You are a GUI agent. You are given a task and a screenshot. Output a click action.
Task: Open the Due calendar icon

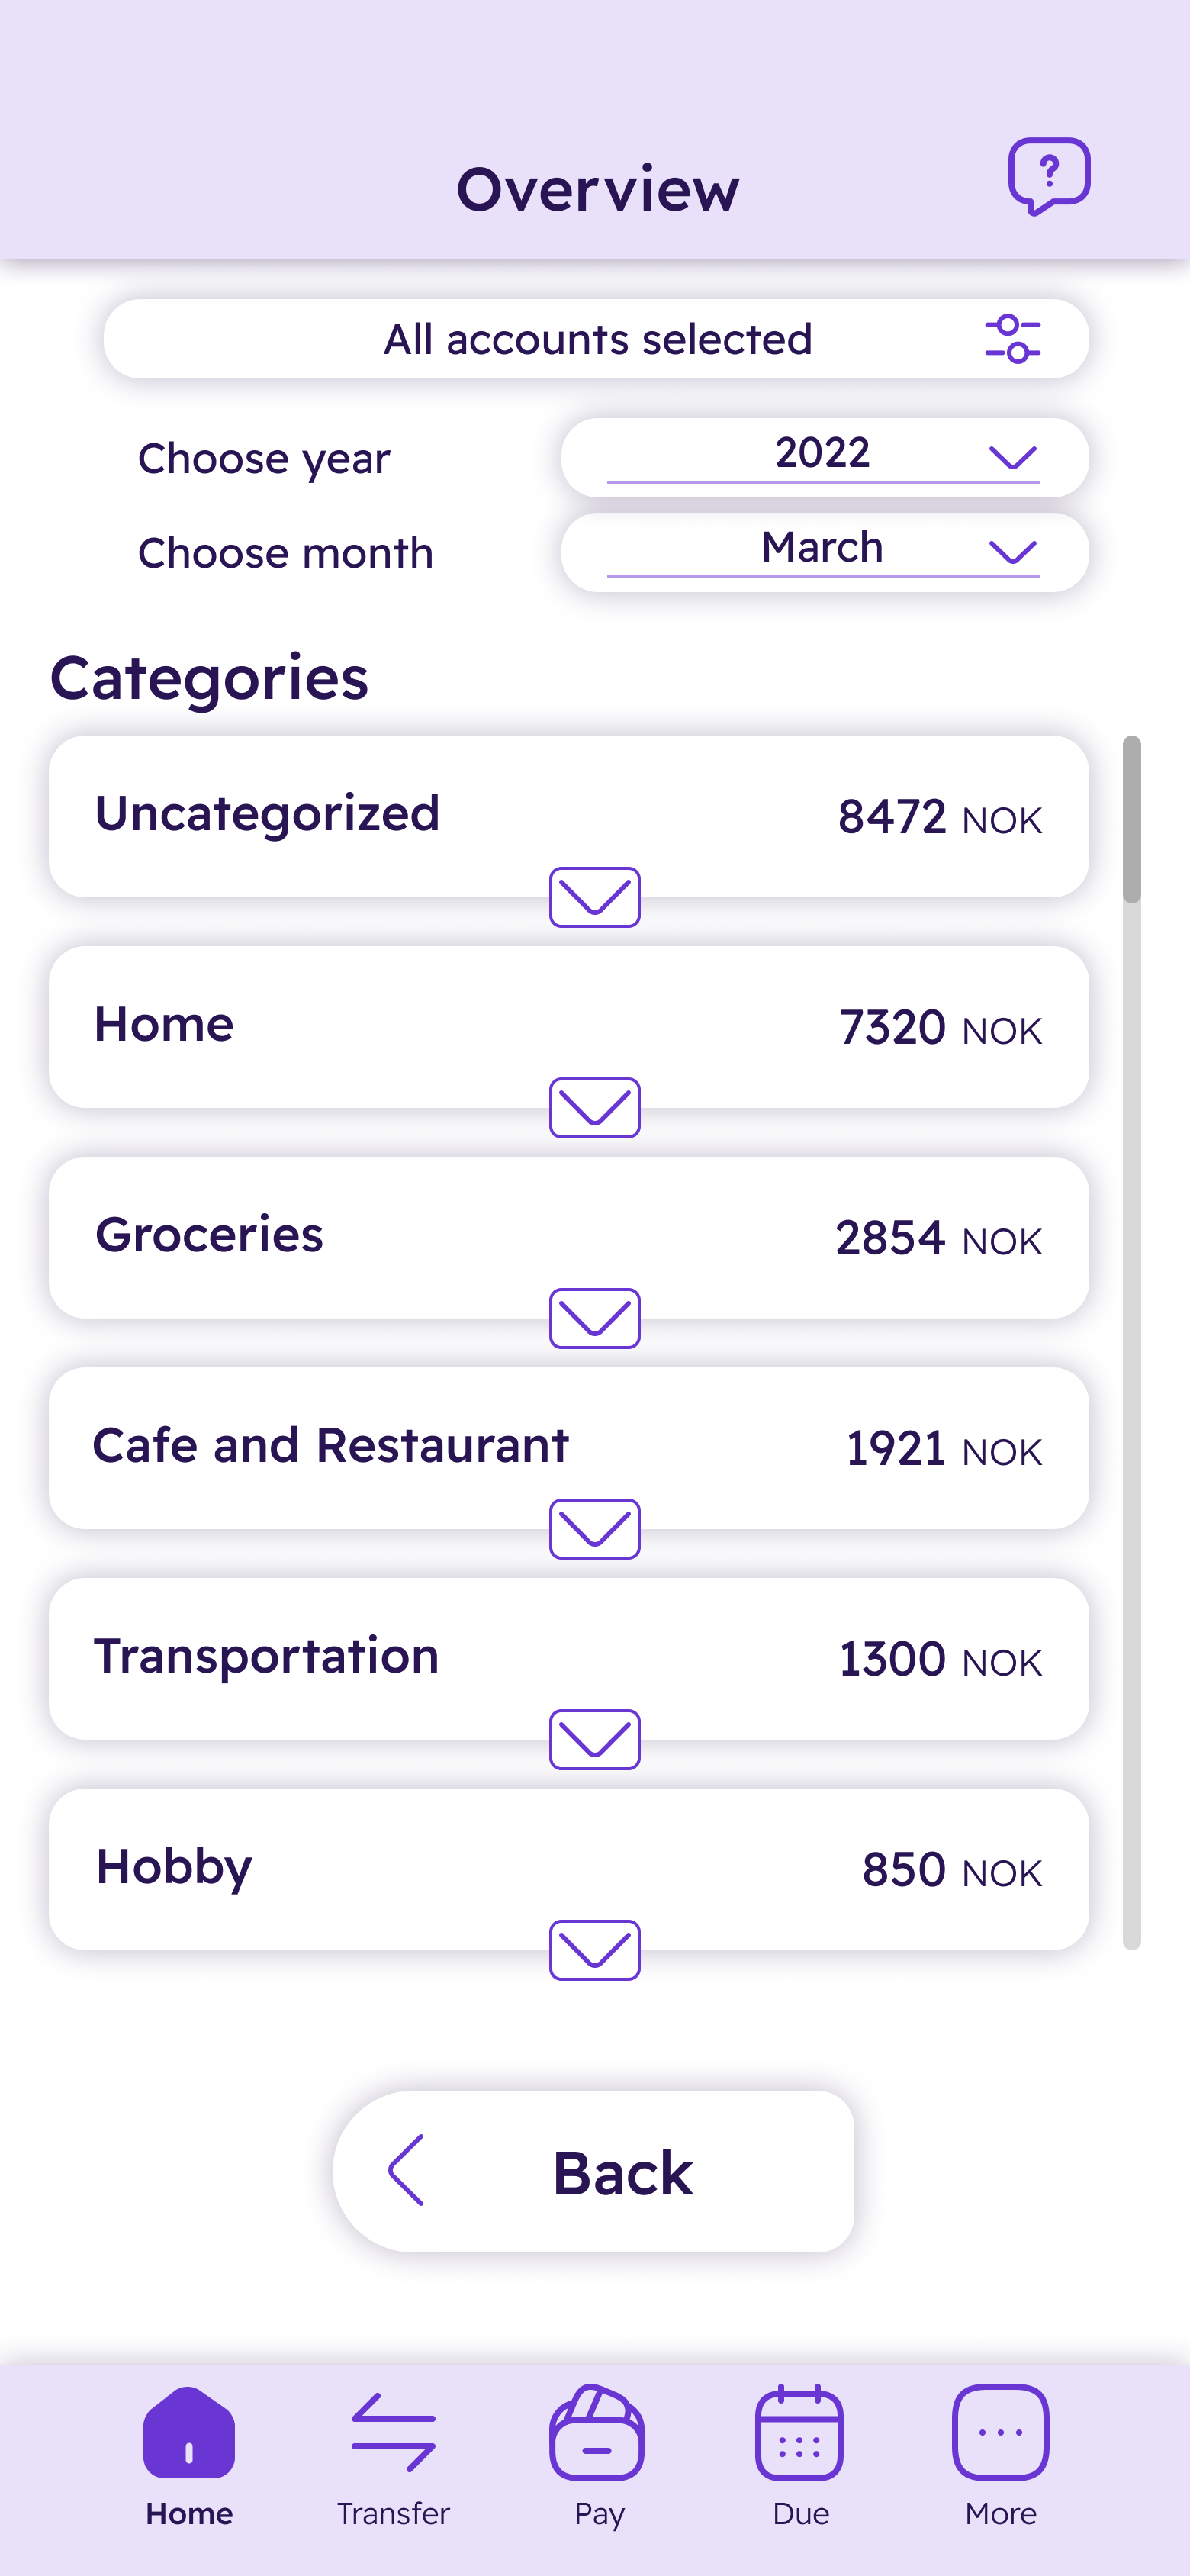(x=799, y=2432)
